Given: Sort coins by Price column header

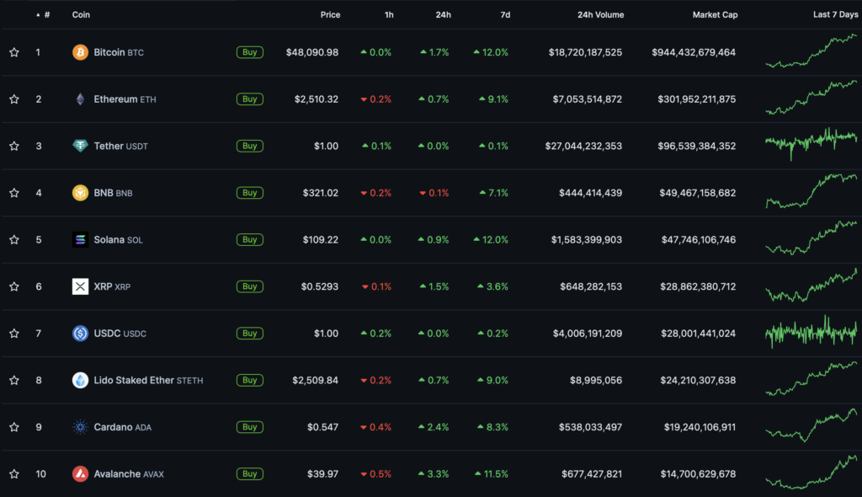Looking at the screenshot, I should coord(330,15).
